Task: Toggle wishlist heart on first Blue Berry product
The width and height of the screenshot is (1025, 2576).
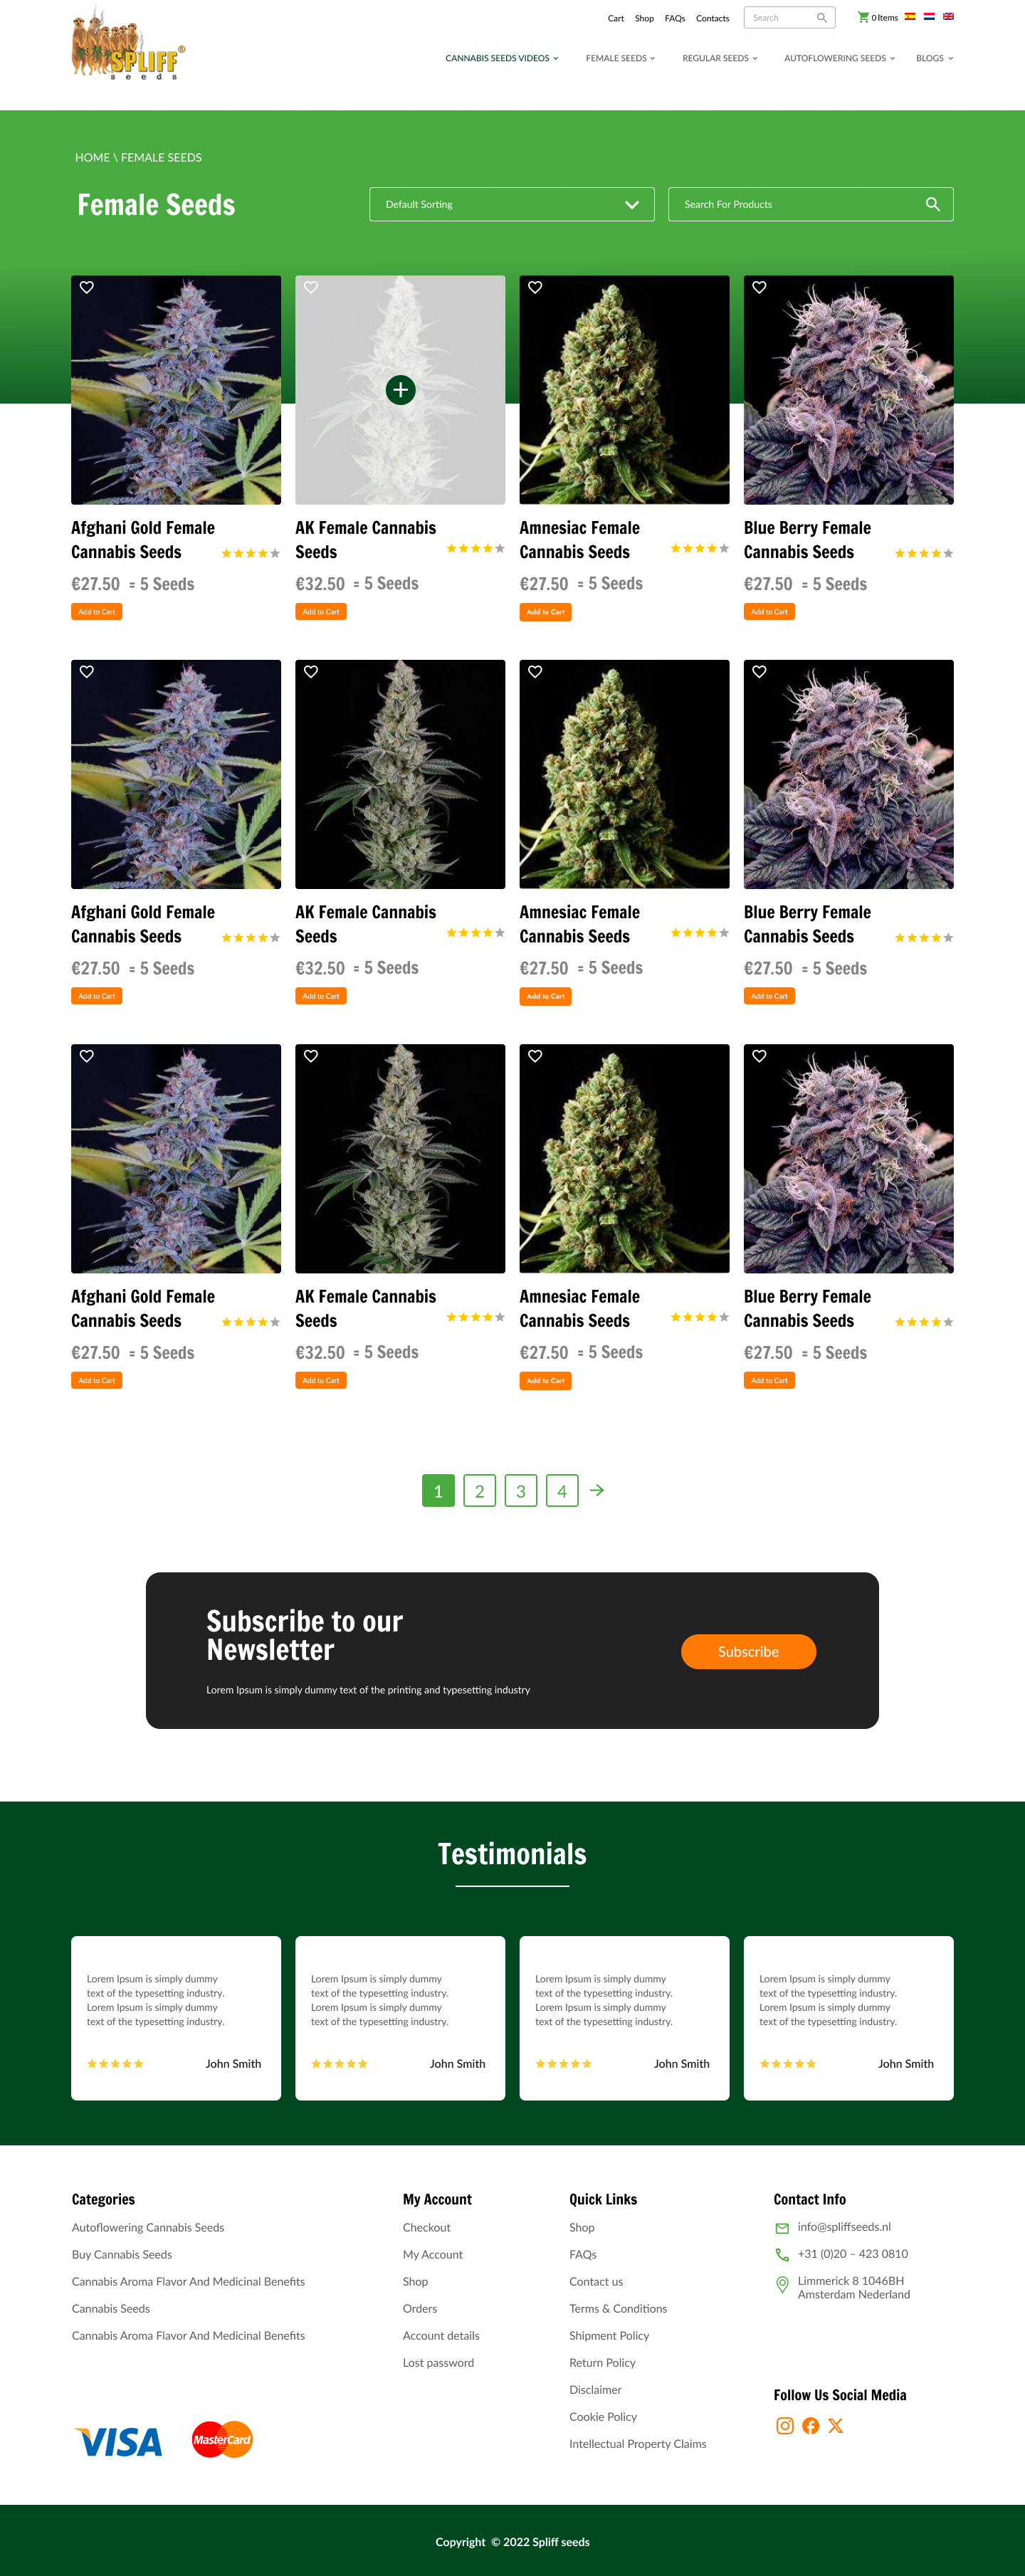Action: [x=759, y=287]
